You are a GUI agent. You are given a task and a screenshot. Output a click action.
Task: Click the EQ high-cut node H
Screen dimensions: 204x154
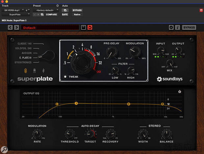point(162,104)
